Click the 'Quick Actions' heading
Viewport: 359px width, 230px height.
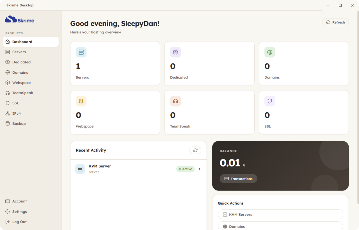(x=231, y=203)
